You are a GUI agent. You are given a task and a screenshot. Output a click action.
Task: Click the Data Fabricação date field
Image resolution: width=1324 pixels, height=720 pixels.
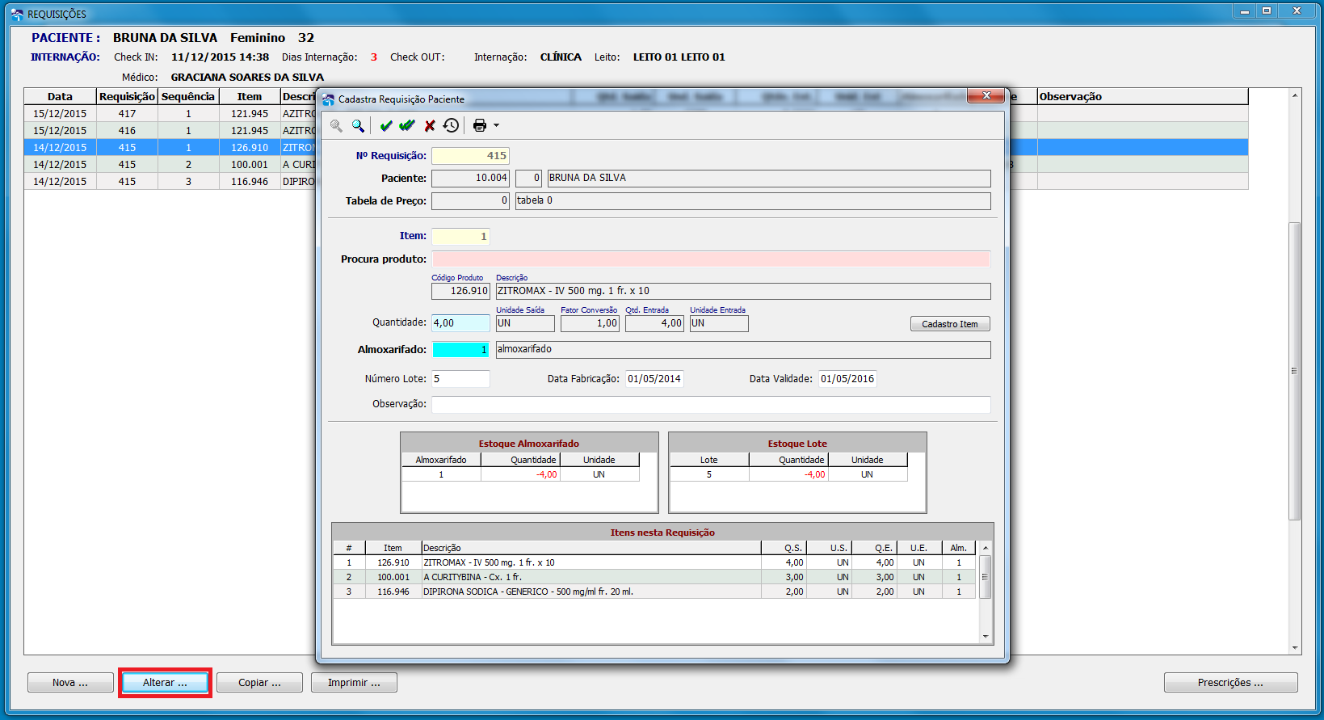(x=654, y=379)
